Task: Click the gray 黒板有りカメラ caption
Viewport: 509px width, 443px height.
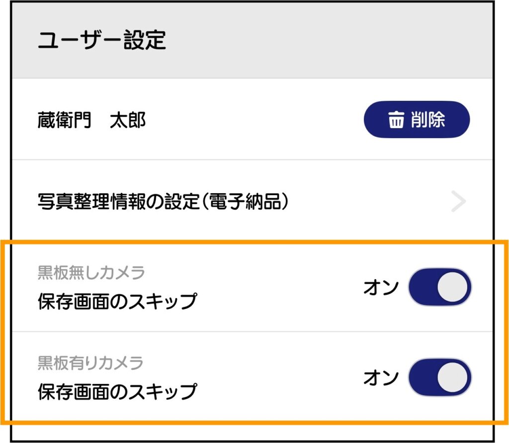Action: click(90, 363)
